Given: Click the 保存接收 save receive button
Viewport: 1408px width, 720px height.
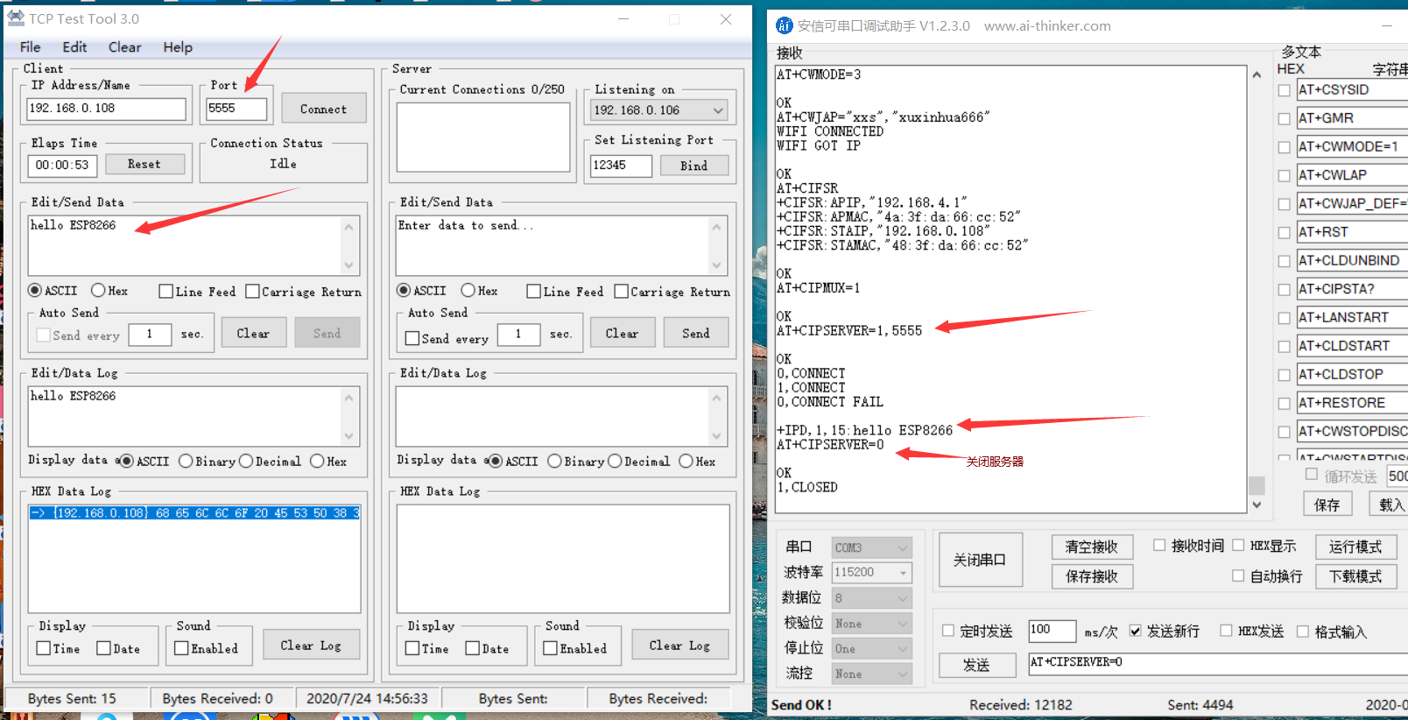Looking at the screenshot, I should tap(1092, 576).
